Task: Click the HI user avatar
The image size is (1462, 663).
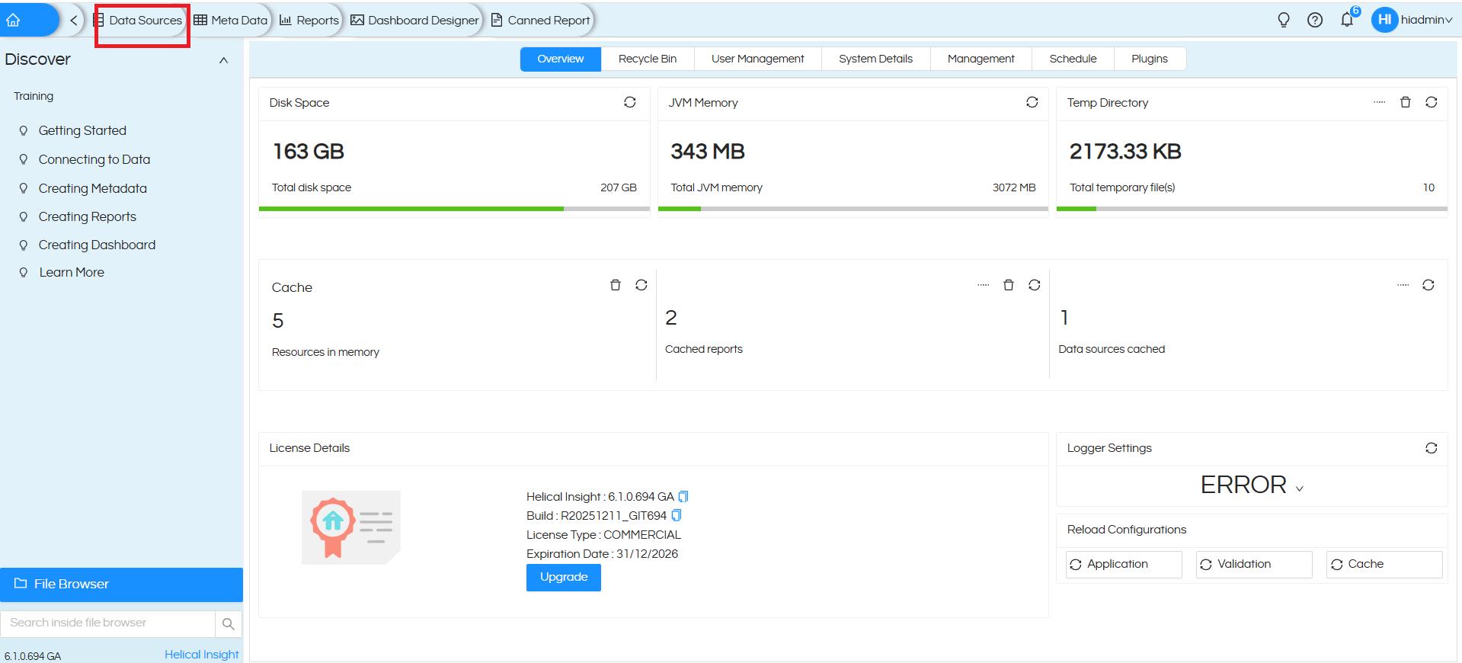Action: tap(1384, 20)
